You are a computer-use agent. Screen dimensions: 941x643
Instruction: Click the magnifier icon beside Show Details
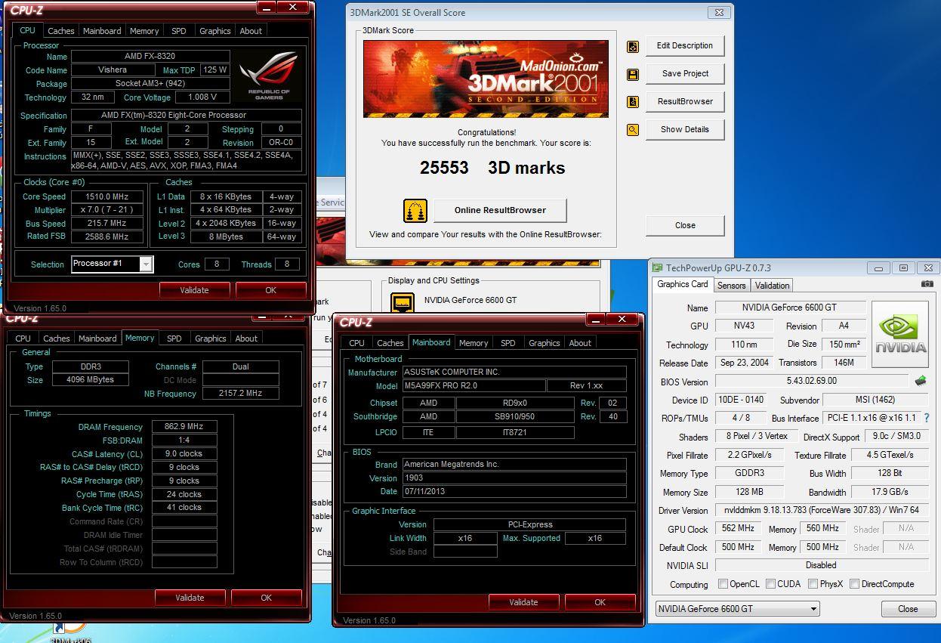633,130
